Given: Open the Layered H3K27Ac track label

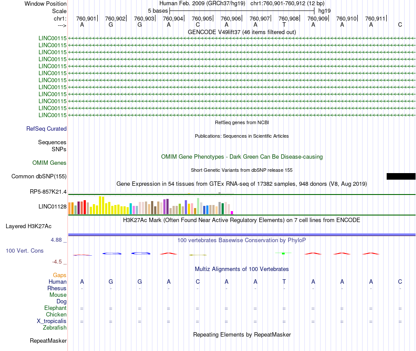Looking at the screenshot, I should click(x=28, y=226).
